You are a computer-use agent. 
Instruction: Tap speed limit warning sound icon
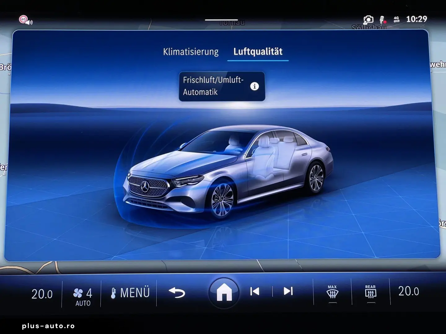[26, 20]
